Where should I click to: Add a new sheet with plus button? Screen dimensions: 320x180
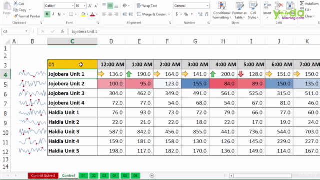pyautogui.click(x=152, y=175)
